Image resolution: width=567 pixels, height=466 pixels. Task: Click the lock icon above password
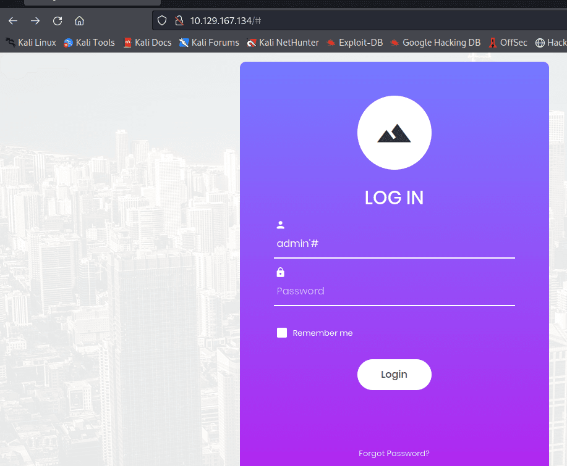(x=281, y=272)
